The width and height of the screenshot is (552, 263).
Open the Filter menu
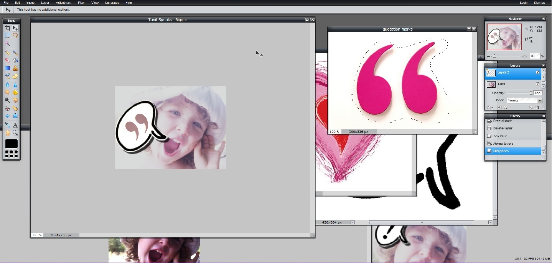[x=81, y=3]
